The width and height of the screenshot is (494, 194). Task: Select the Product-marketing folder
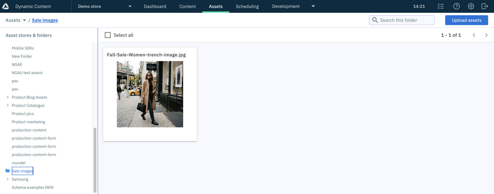pos(28,122)
